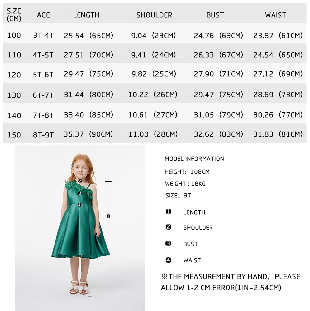The height and width of the screenshot is (311, 310).
Task: Click the number 1 LENGTH legend marker
Action: (x=168, y=212)
